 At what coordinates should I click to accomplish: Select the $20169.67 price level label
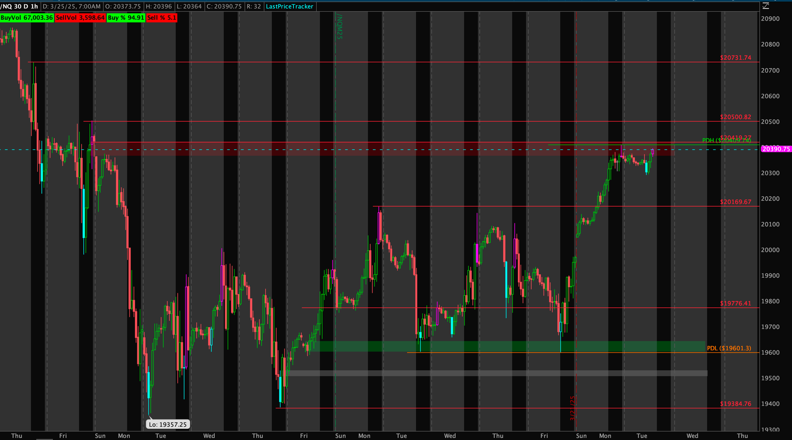click(735, 202)
